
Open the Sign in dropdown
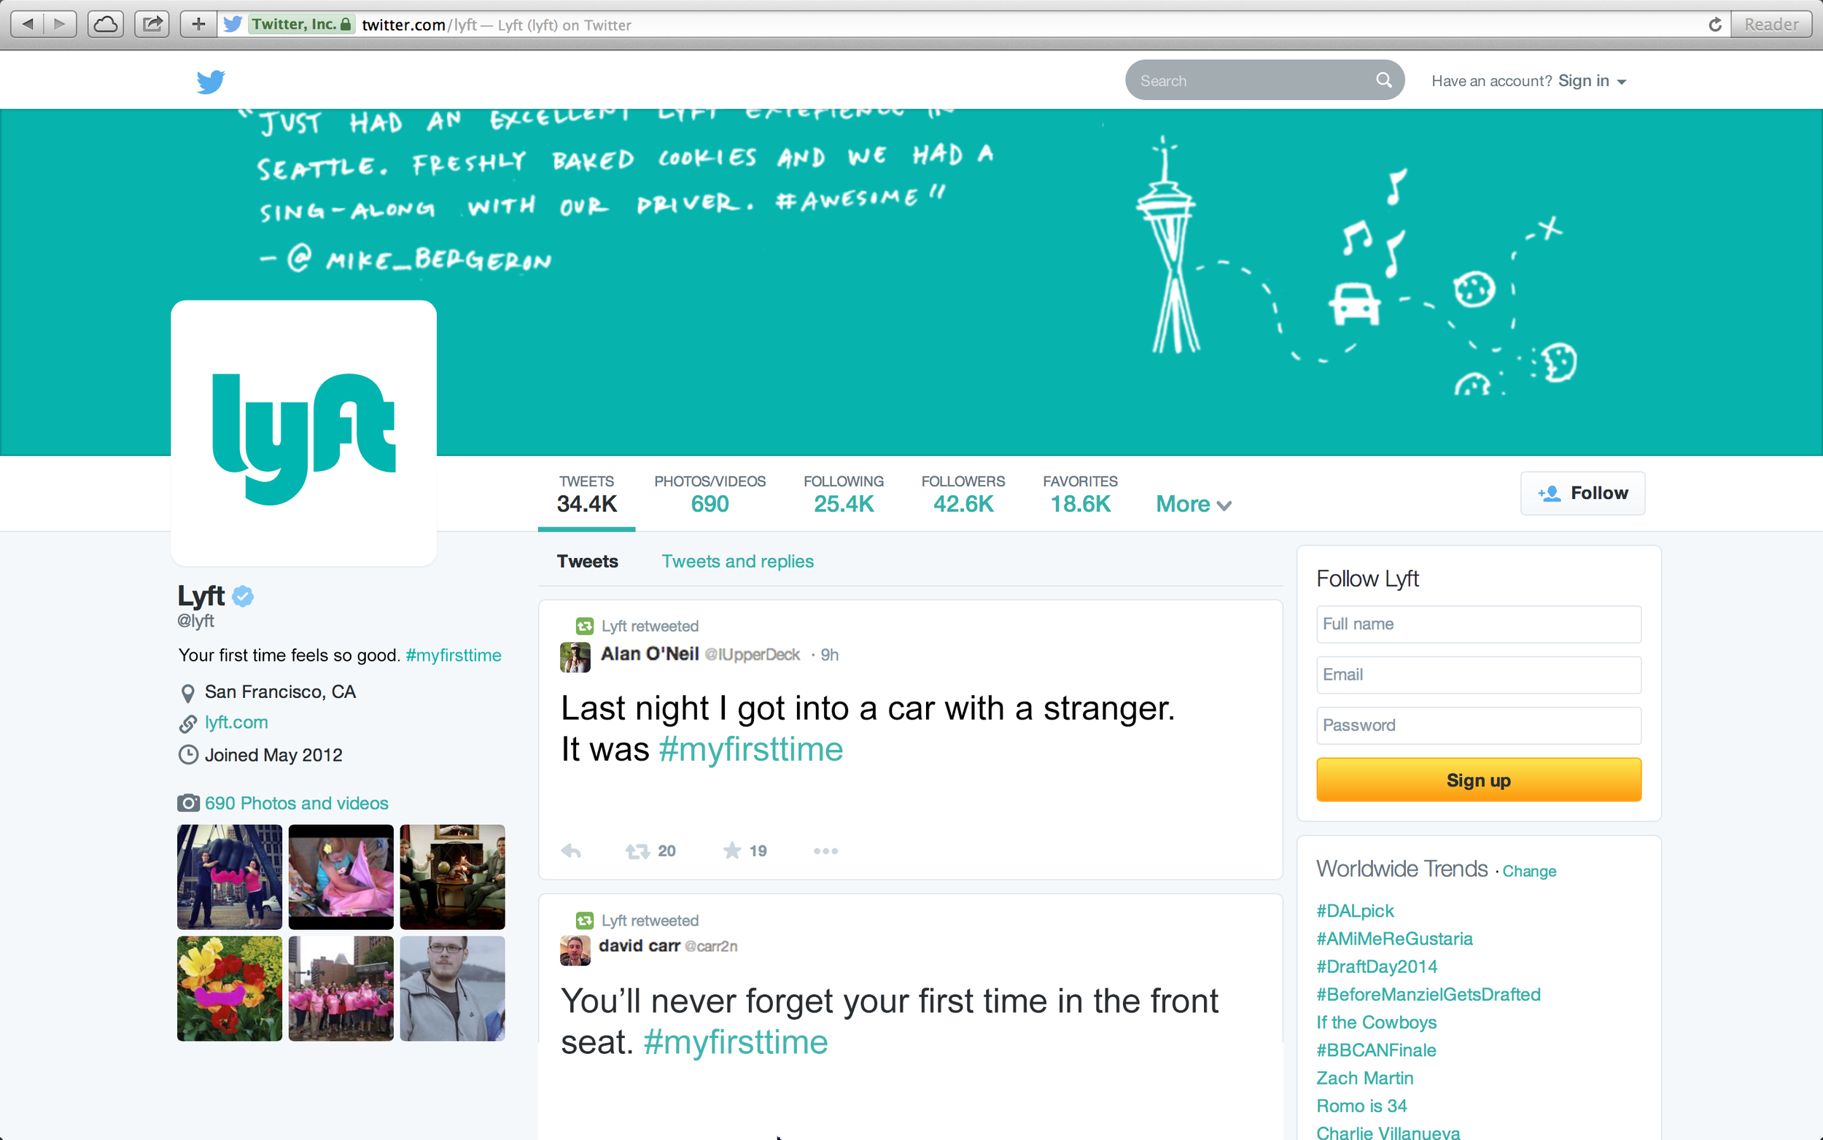click(x=1592, y=81)
